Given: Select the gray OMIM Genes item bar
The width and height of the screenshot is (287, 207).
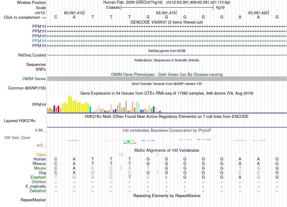Looking at the screenshot, I should [x=167, y=79].
